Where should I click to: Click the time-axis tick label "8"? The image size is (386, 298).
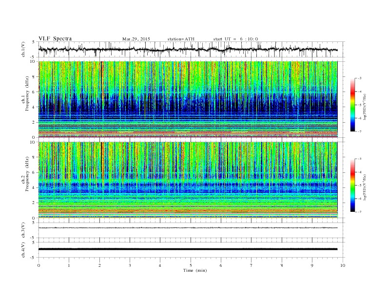[282, 265]
